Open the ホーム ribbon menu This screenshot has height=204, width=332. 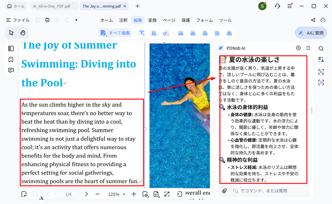tap(107, 20)
